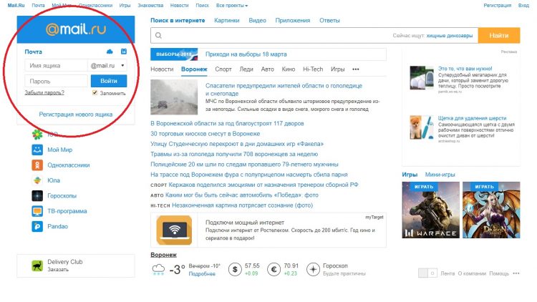The image size is (537, 302).
Task: Toggle the Запомнить checkbox
Action: point(95,93)
